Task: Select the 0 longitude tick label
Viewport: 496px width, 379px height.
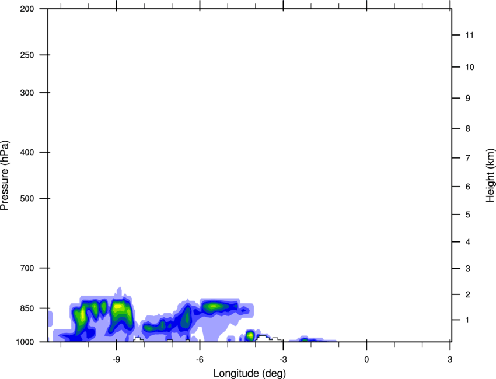Action: click(366, 358)
